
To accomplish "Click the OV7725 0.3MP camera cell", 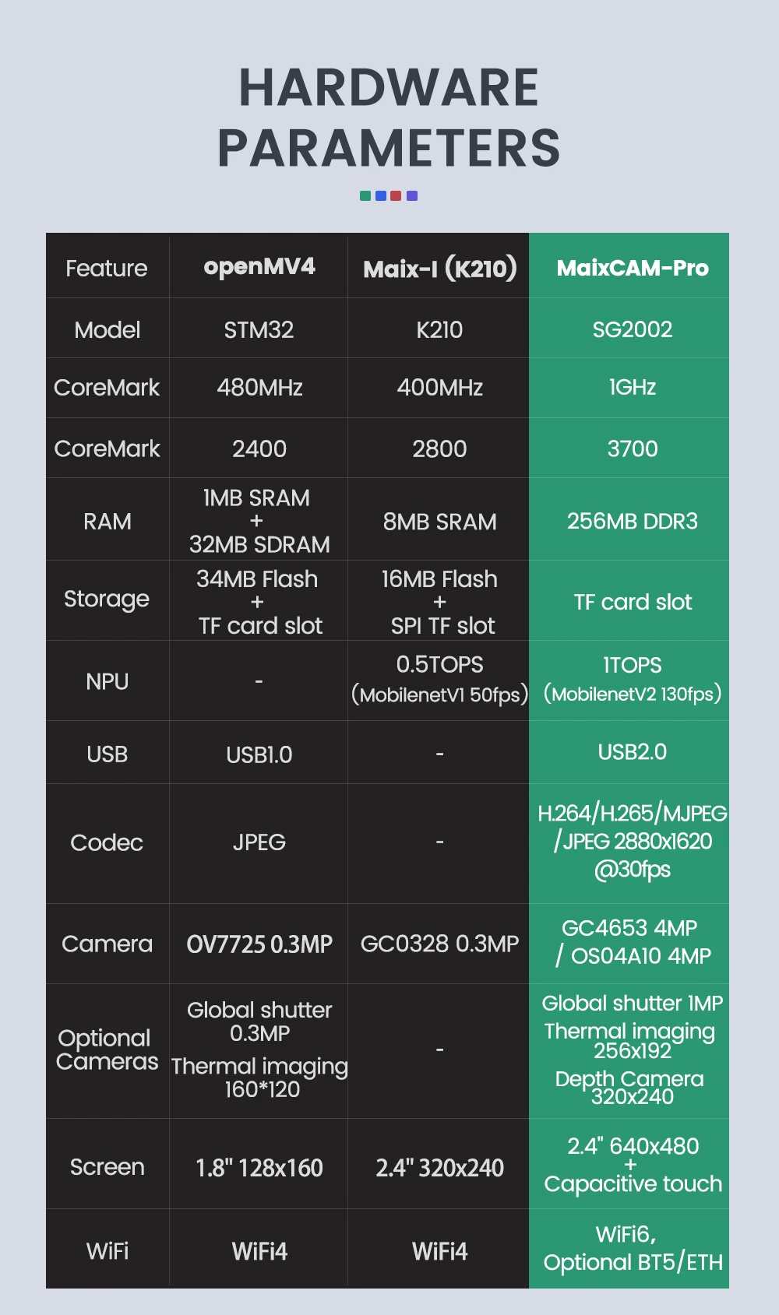I will pos(259,944).
